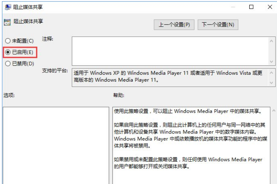Click help text '使用此策略设置，可以阻止'
The image size is (277, 184).
click(x=143, y=111)
